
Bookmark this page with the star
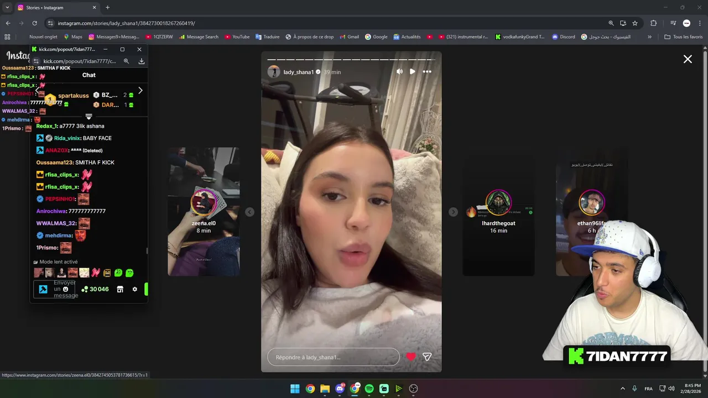[635, 23]
